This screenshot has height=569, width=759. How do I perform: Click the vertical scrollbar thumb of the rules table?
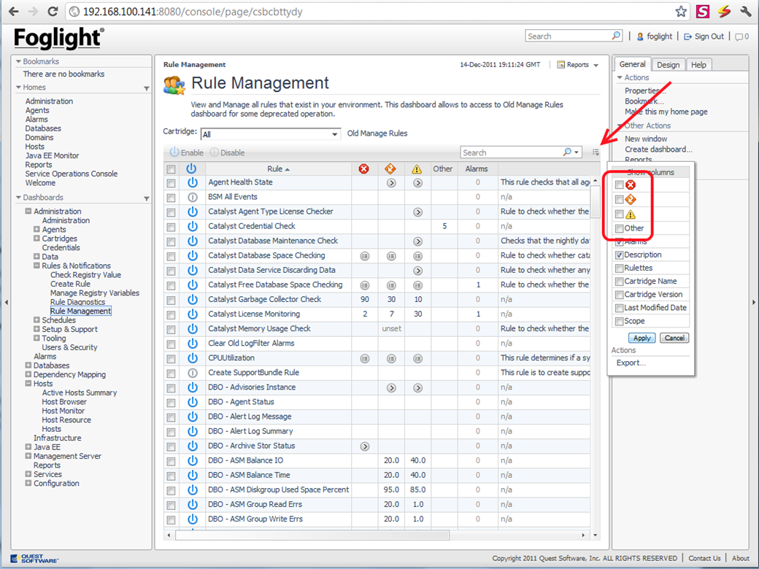tap(595, 202)
